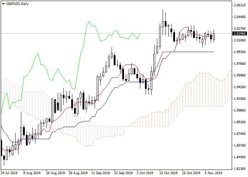
Task: Open the chart dropdown triangle beside GBPNZD
Action: tap(3, 4)
